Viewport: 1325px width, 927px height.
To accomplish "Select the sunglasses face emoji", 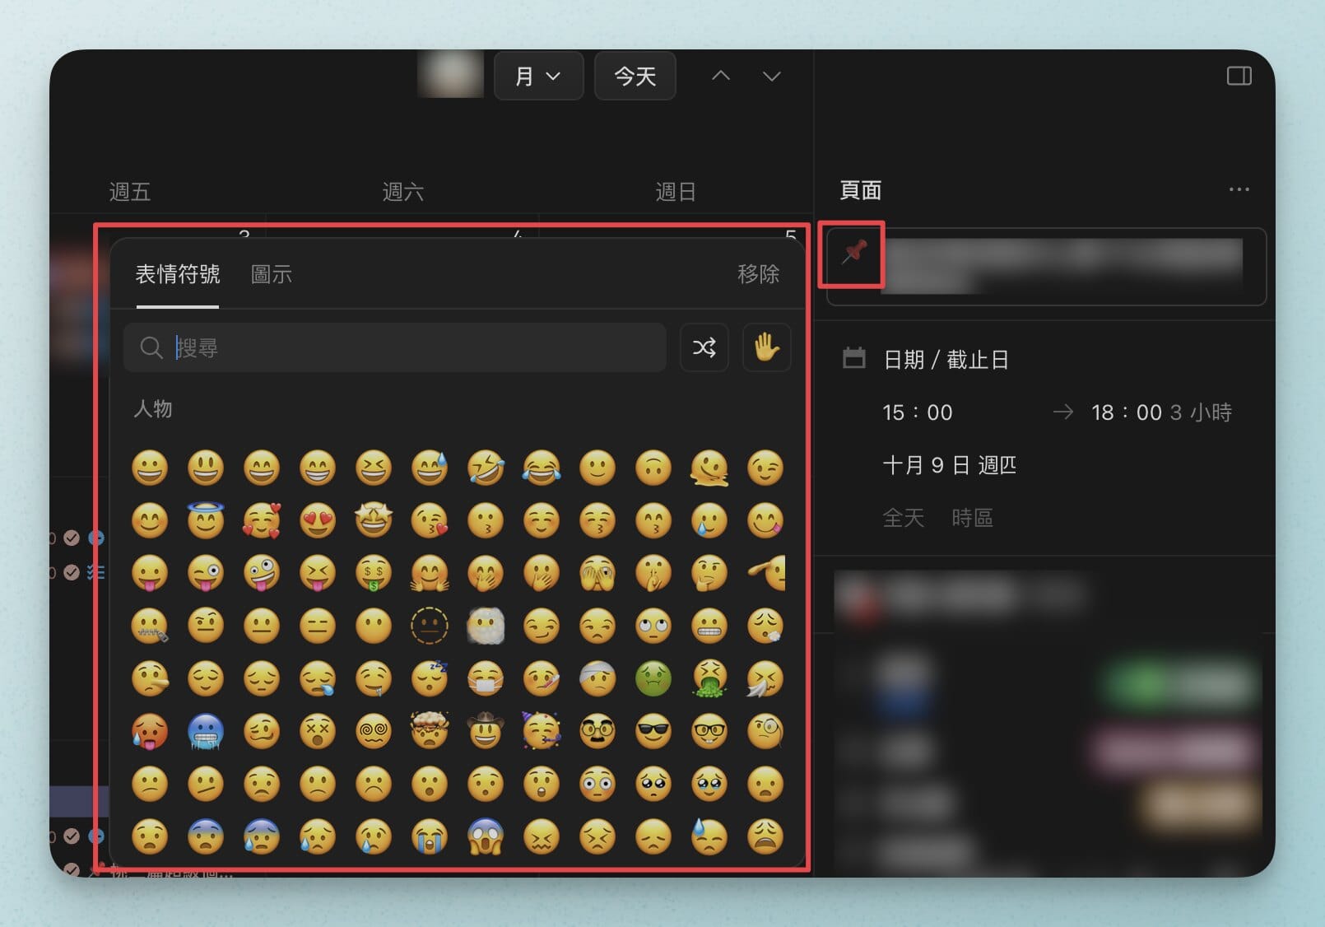I will click(653, 731).
